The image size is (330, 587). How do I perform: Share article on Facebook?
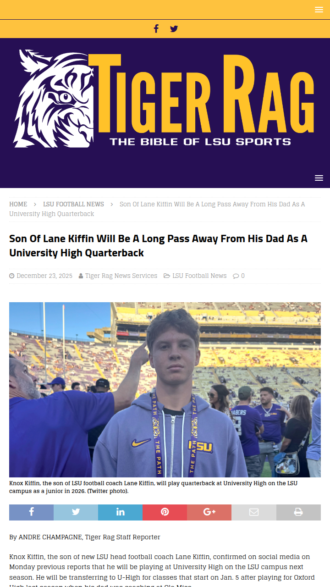click(x=31, y=512)
